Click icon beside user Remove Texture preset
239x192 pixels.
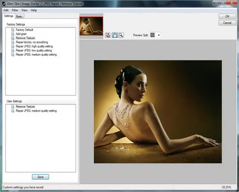(x=13, y=106)
